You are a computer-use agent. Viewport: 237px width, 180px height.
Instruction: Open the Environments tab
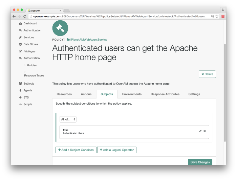132,94
